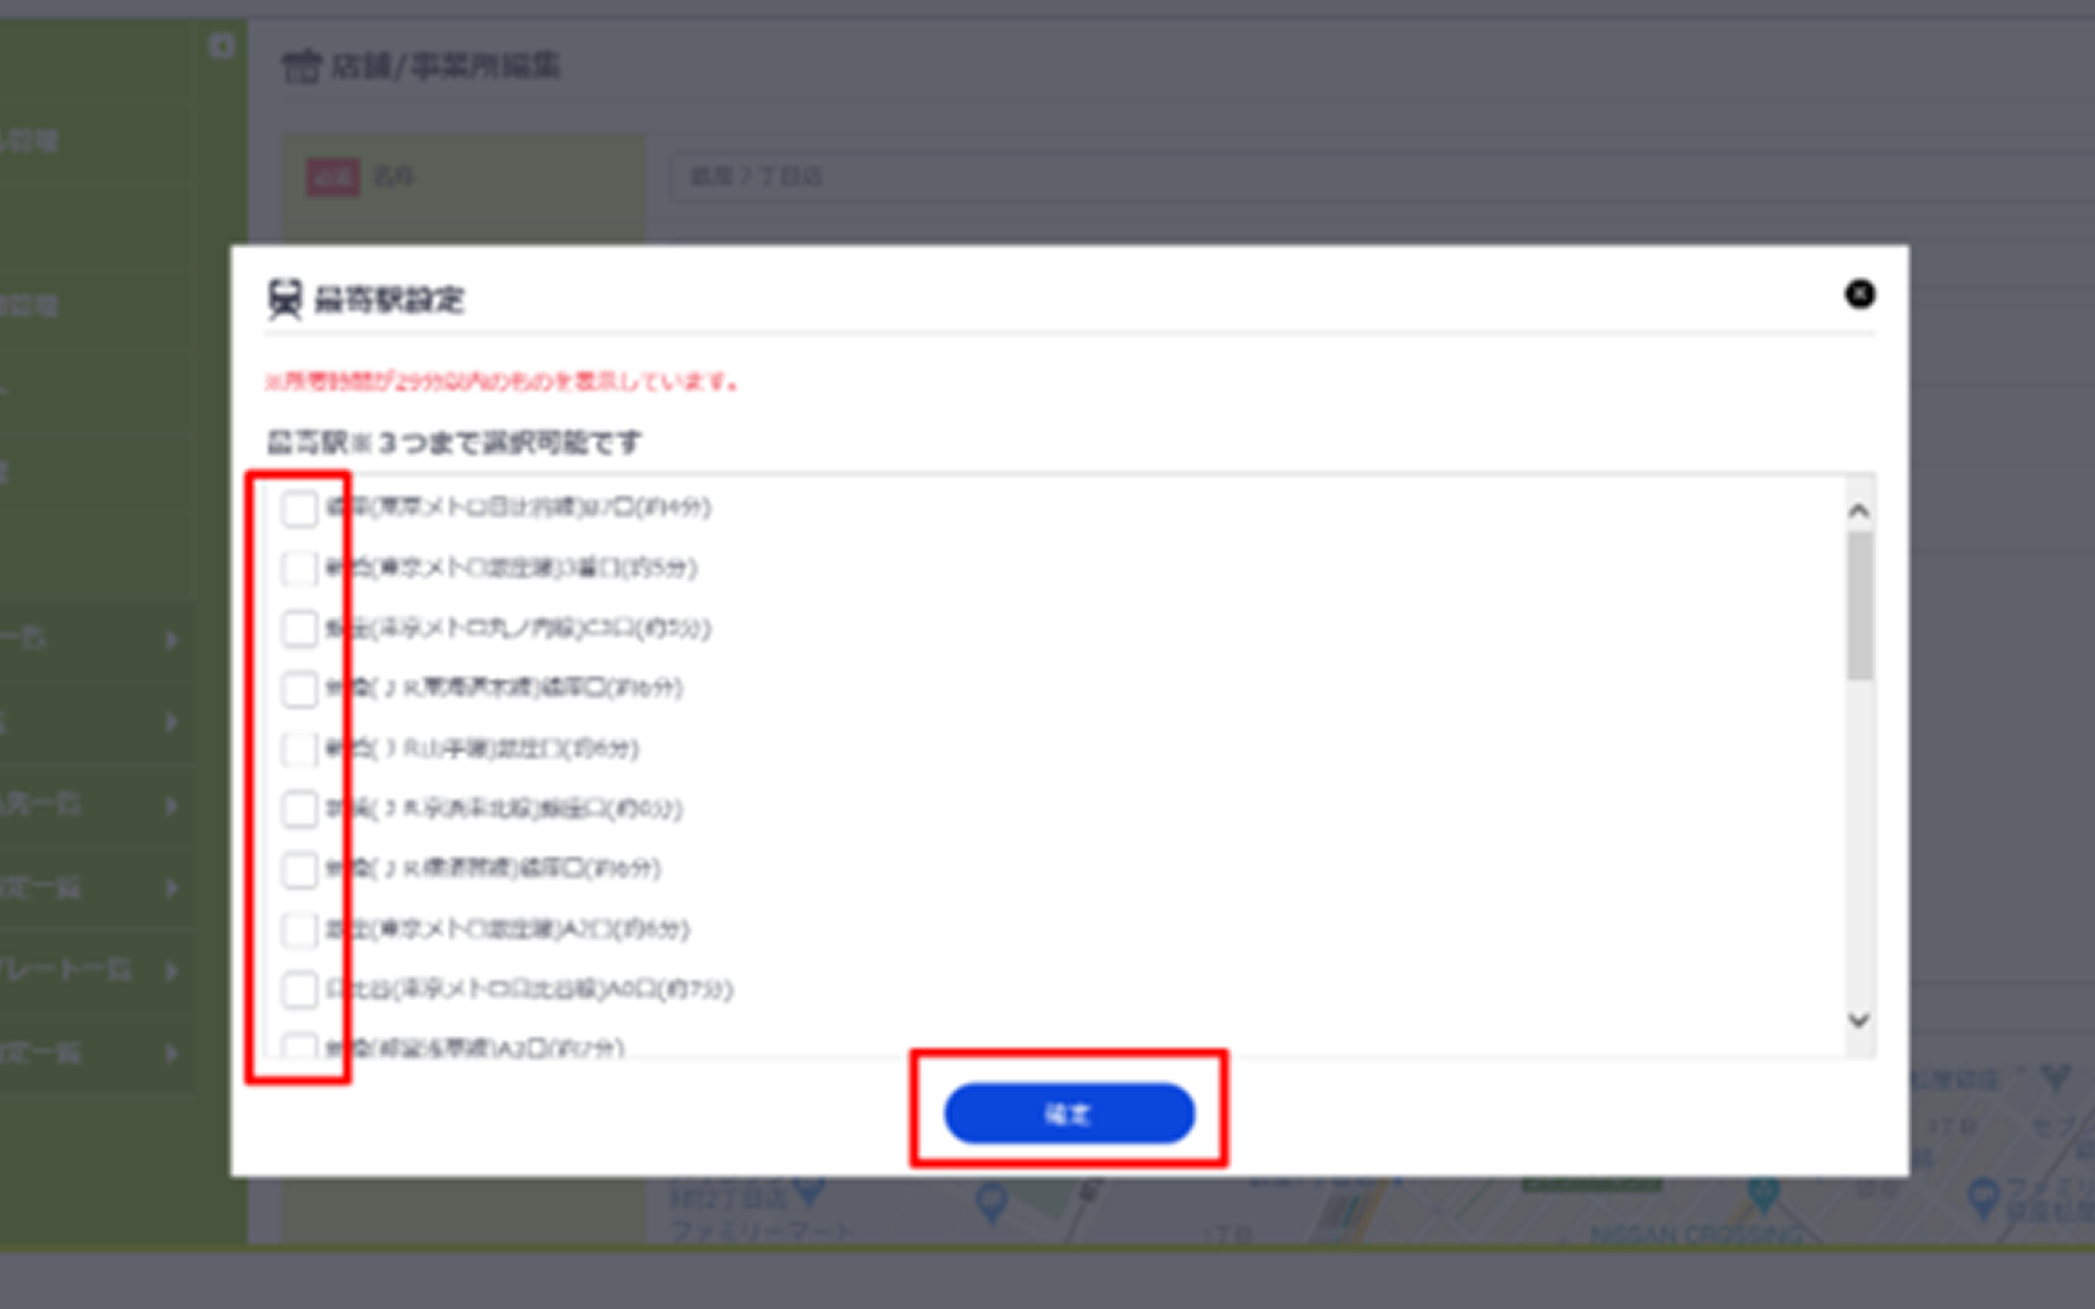Click the sidebar collapse icon at the top
2095x1309 pixels.
(222, 45)
